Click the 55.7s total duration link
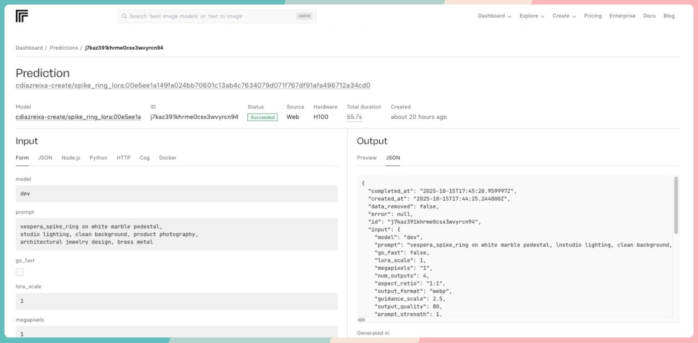This screenshot has height=343, width=698. (354, 117)
